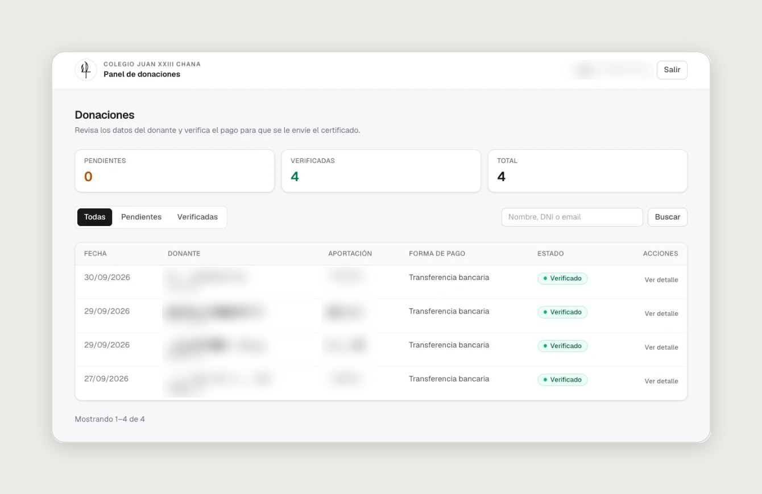The image size is (762, 494).
Task: Open Ver detalle for the 30/09/2026 donation
Action: click(x=661, y=280)
